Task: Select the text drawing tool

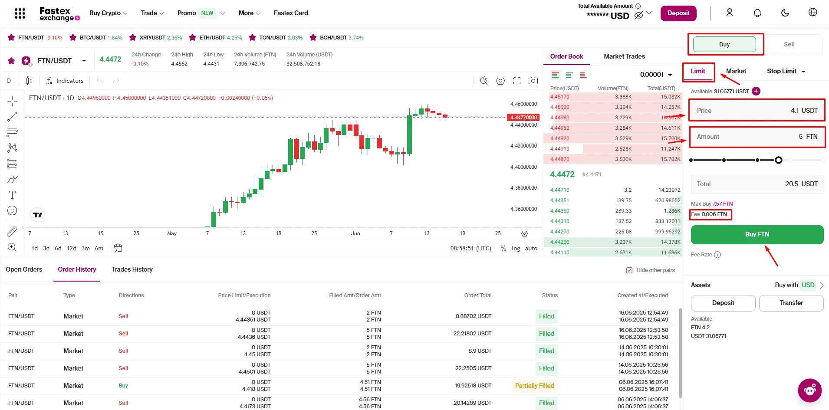Action: point(12,195)
